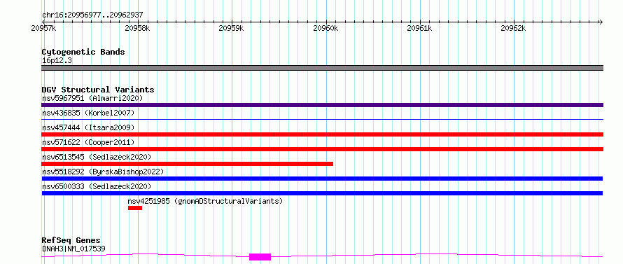Open the nsv5518292 (ByrskaBishop2022) label
623x264 pixels.
tap(103, 172)
